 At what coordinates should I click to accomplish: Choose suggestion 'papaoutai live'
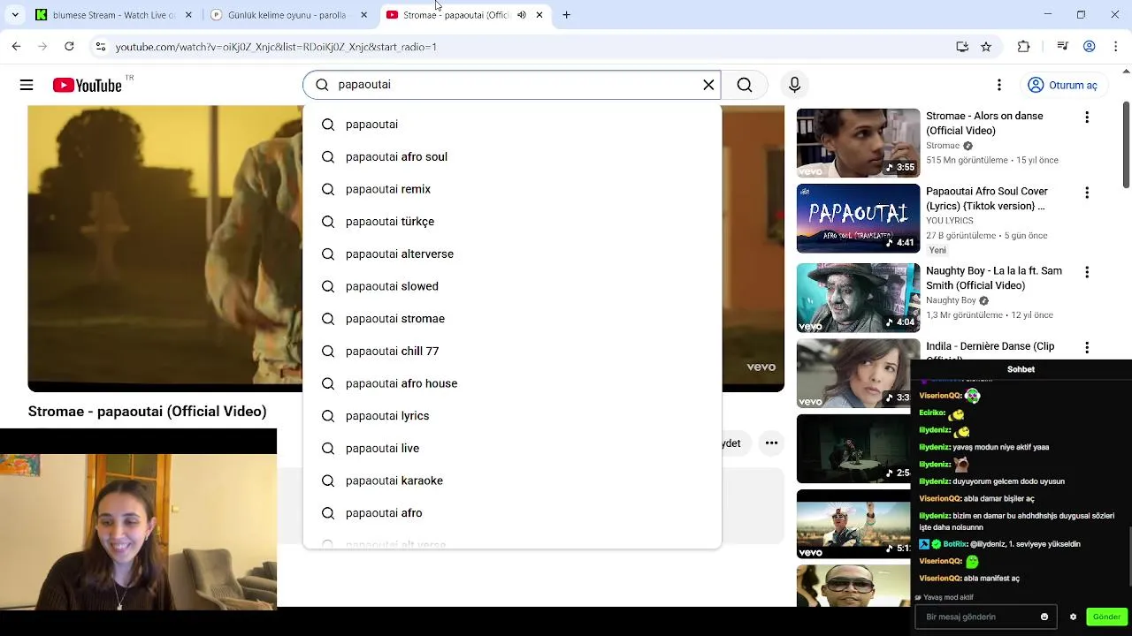point(512,448)
